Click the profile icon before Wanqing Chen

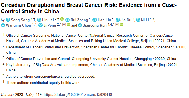[3, 25]
